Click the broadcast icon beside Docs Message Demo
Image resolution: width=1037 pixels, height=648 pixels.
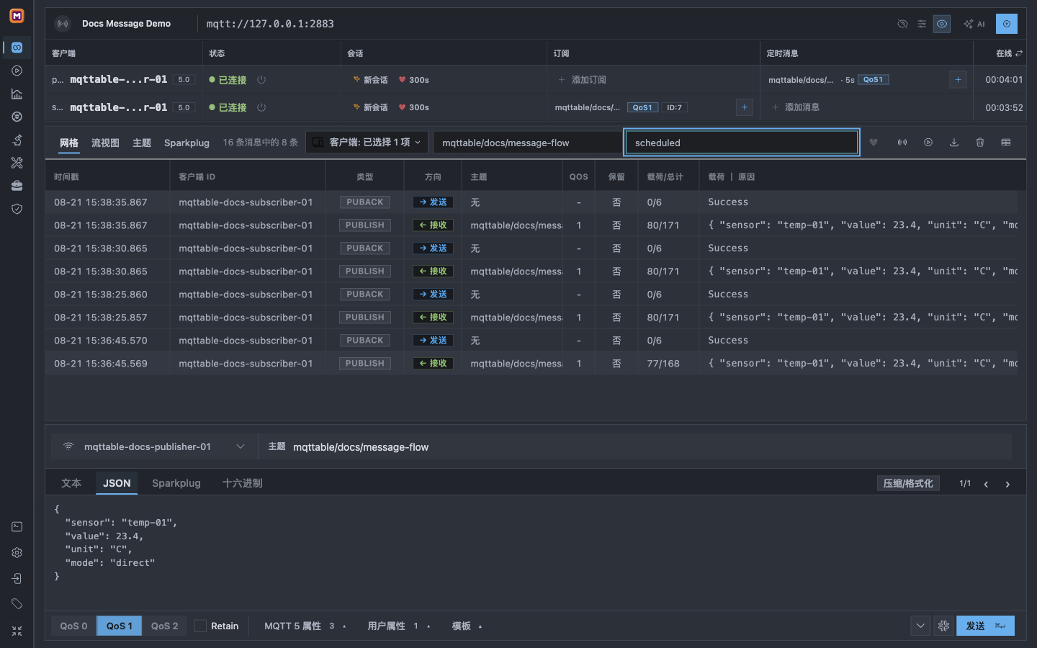[63, 24]
